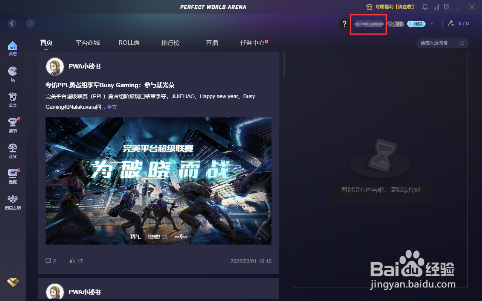Switch to the ROLL房 tab
Image resolution: width=482 pixels, height=301 pixels.
coord(129,43)
